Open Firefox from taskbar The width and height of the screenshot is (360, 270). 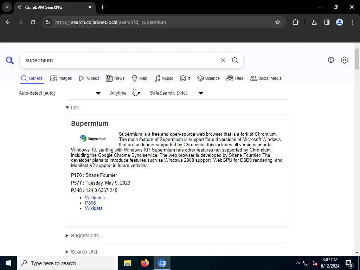(144, 263)
